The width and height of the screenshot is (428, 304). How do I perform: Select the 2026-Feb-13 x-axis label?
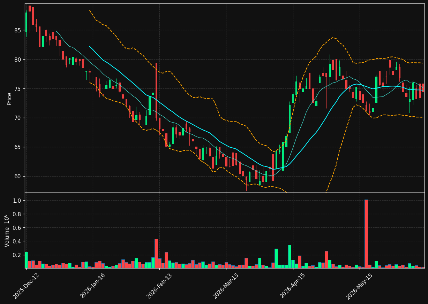coord(159,286)
